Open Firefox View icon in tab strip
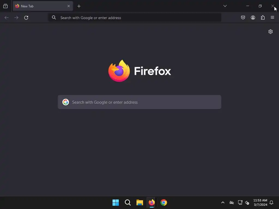The image size is (279, 209). pyautogui.click(x=5, y=6)
